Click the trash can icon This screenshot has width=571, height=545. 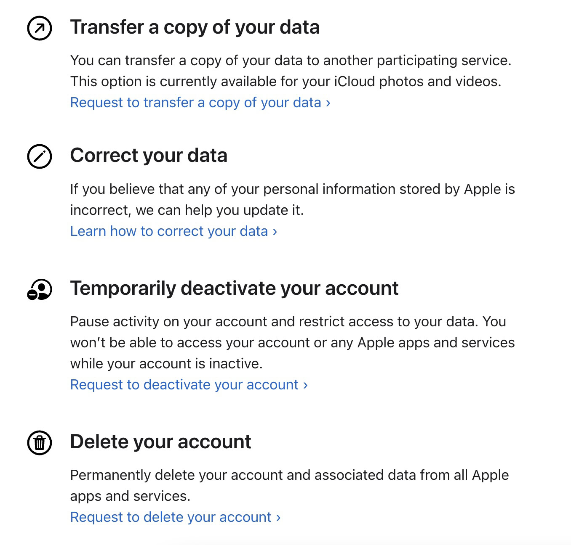tap(40, 442)
